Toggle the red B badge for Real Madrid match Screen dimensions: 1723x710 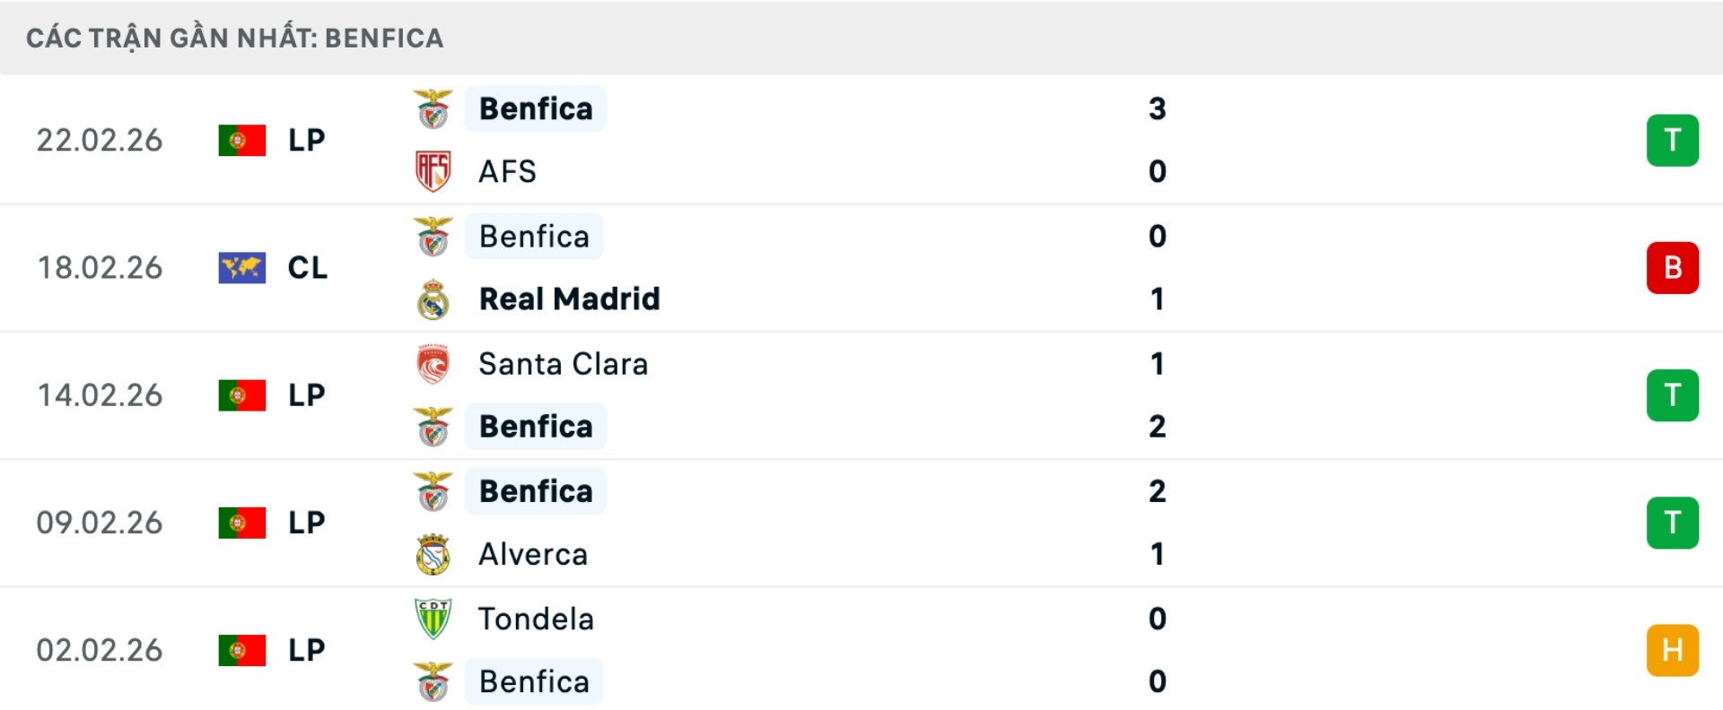point(1673,267)
